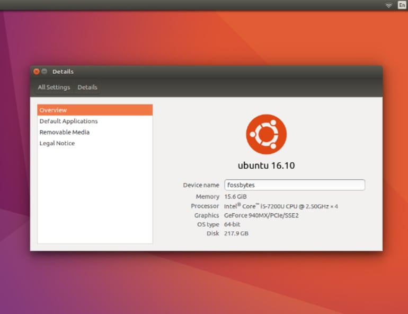This screenshot has width=408, height=314.
Task: Close the Details window
Action: [x=37, y=72]
